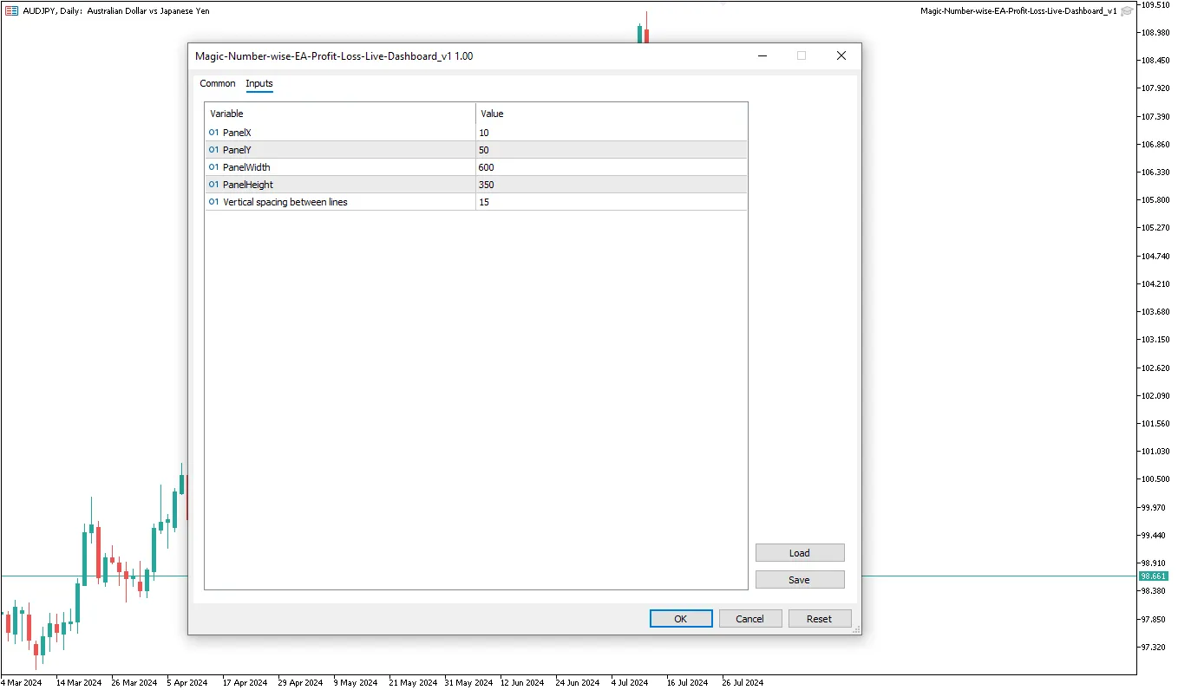This screenshot has height=690, width=1178.
Task: Click the integer type icon beside PanelY
Action: [x=213, y=150]
